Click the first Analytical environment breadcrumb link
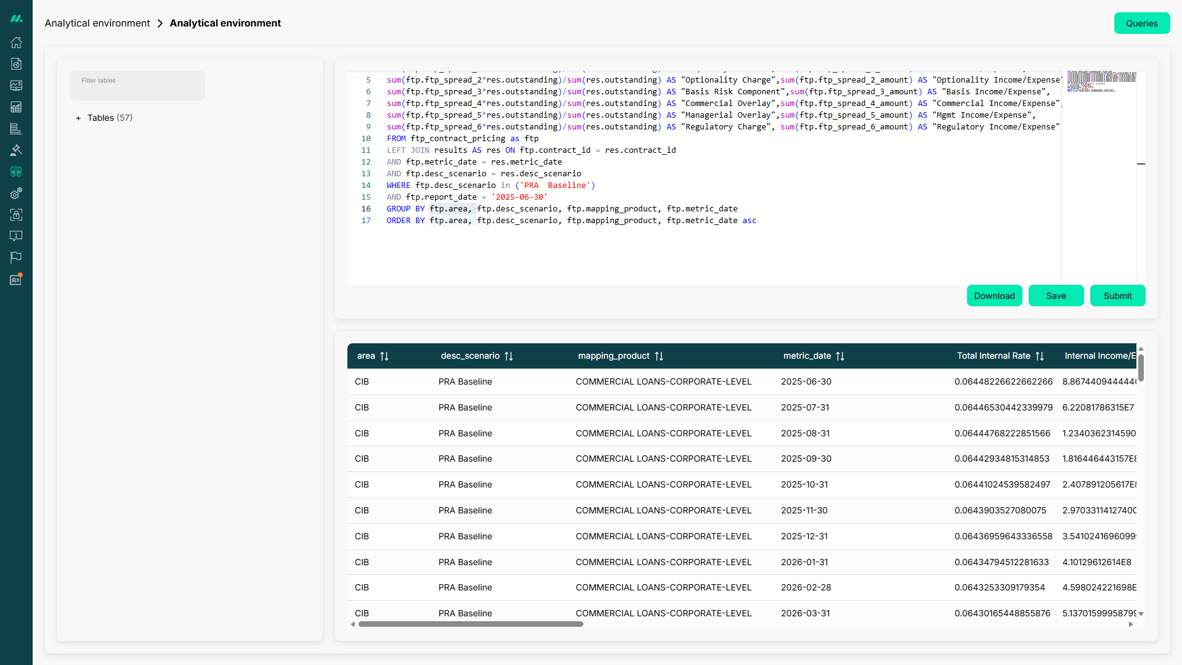The image size is (1182, 665). 97,23
